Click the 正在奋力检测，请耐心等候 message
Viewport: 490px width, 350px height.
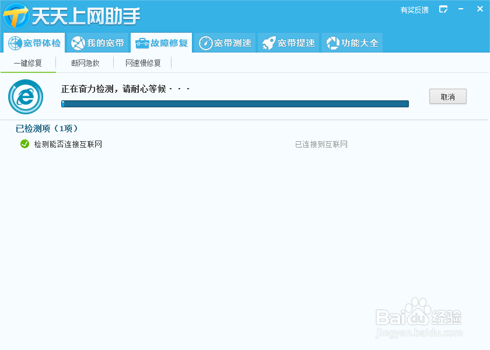125,89
